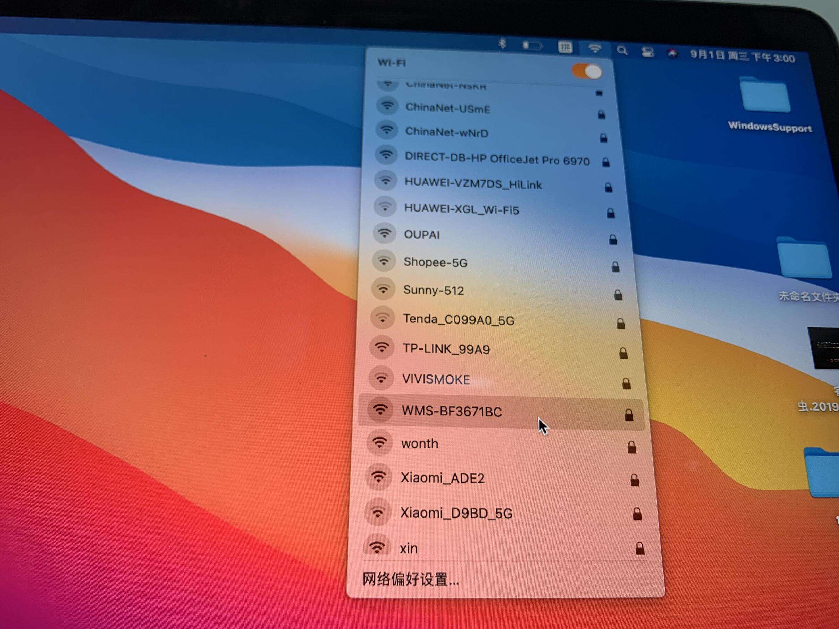Open Spotlight search magnifier icon

click(x=622, y=50)
